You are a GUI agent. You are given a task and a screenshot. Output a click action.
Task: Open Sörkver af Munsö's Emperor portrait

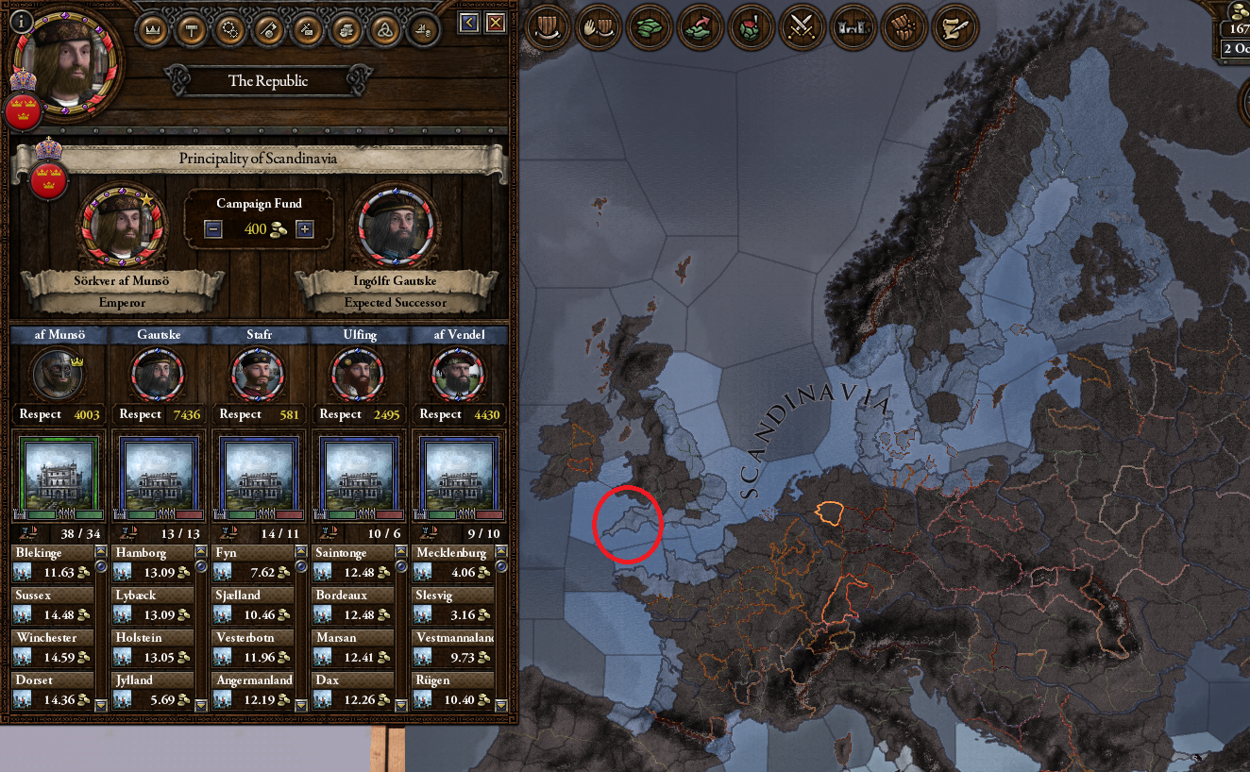coord(121,227)
